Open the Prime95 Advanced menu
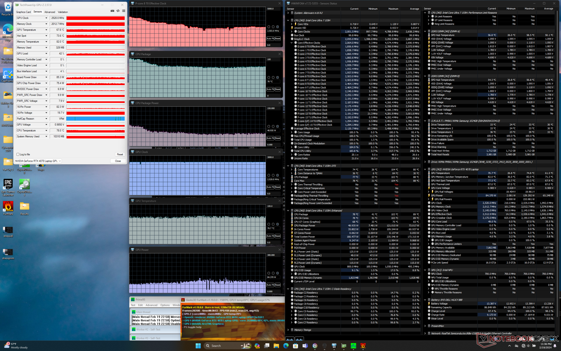 (151, 305)
